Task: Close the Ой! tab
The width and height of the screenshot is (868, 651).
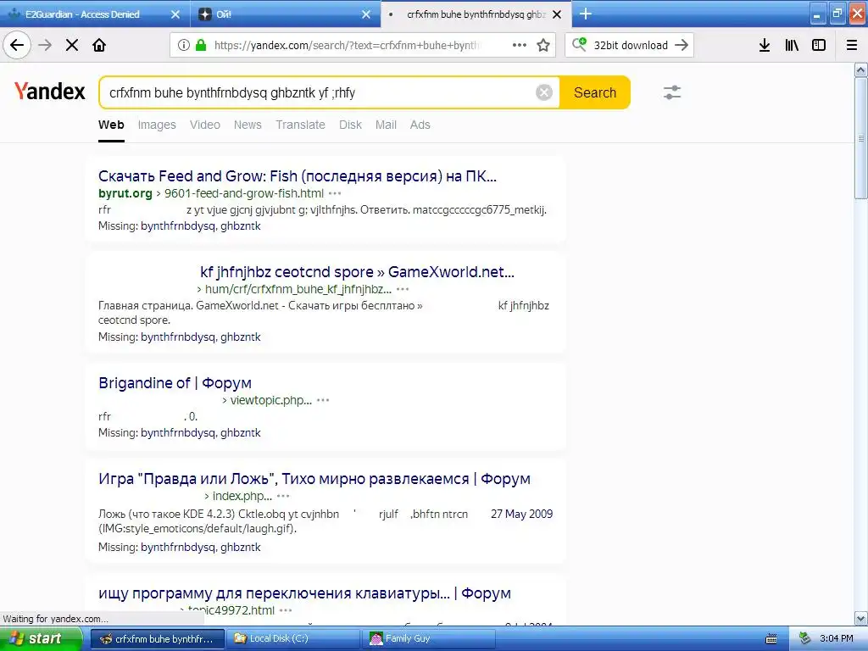Action: pos(366,14)
